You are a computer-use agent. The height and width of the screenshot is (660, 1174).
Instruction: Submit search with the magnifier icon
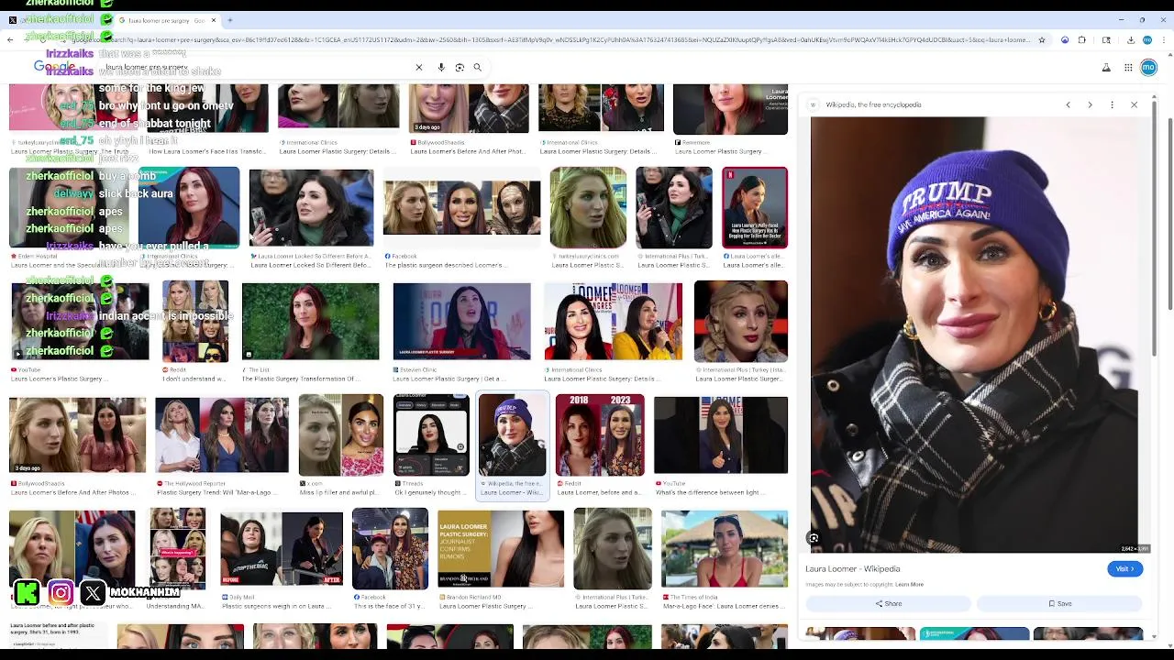[477, 67]
